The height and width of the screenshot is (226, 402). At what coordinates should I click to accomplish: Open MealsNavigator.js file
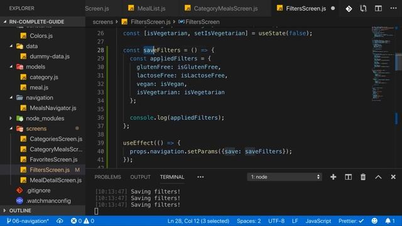click(53, 108)
